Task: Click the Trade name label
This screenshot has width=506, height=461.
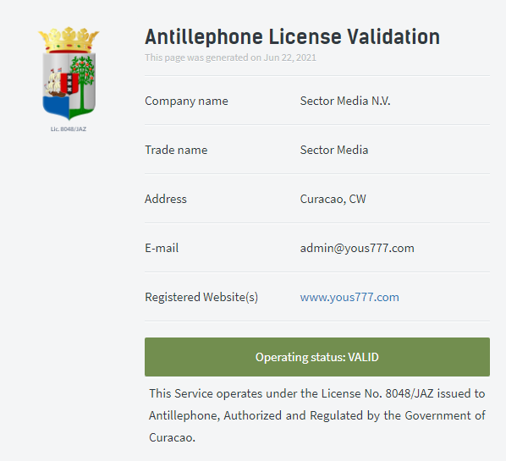Action: tap(176, 150)
